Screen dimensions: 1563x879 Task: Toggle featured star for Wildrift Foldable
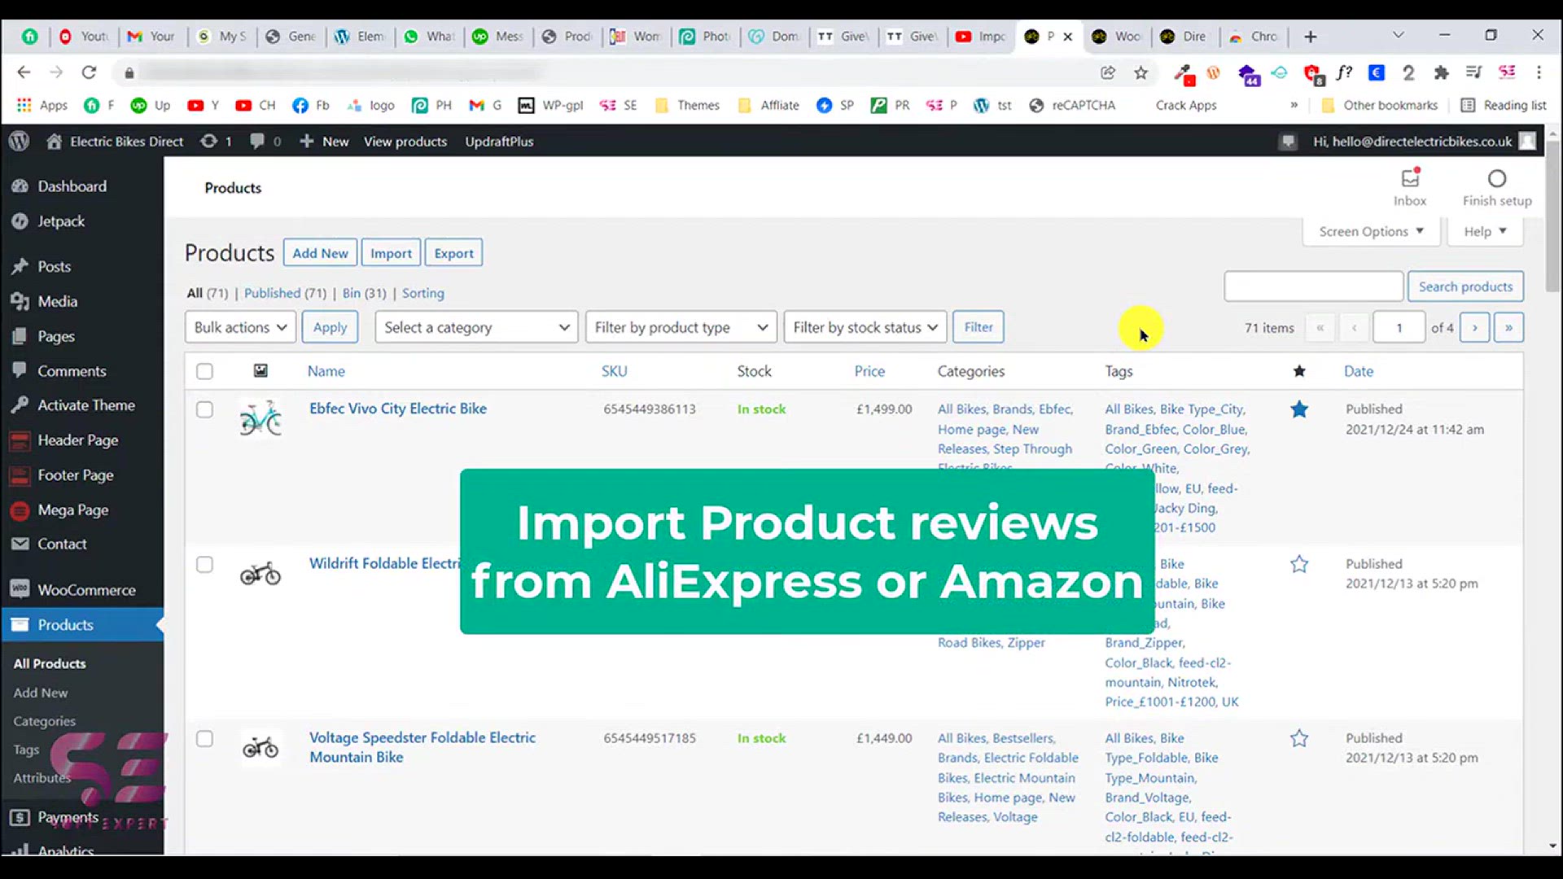coord(1299,564)
